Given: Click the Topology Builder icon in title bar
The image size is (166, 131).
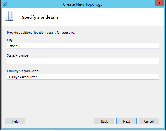Looking at the screenshot, I should [x=5, y=4].
